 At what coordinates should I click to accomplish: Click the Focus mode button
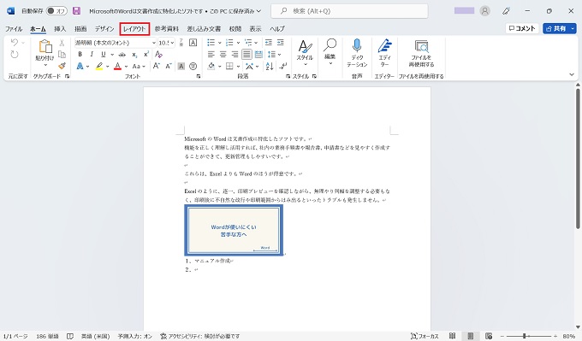(x=425, y=336)
